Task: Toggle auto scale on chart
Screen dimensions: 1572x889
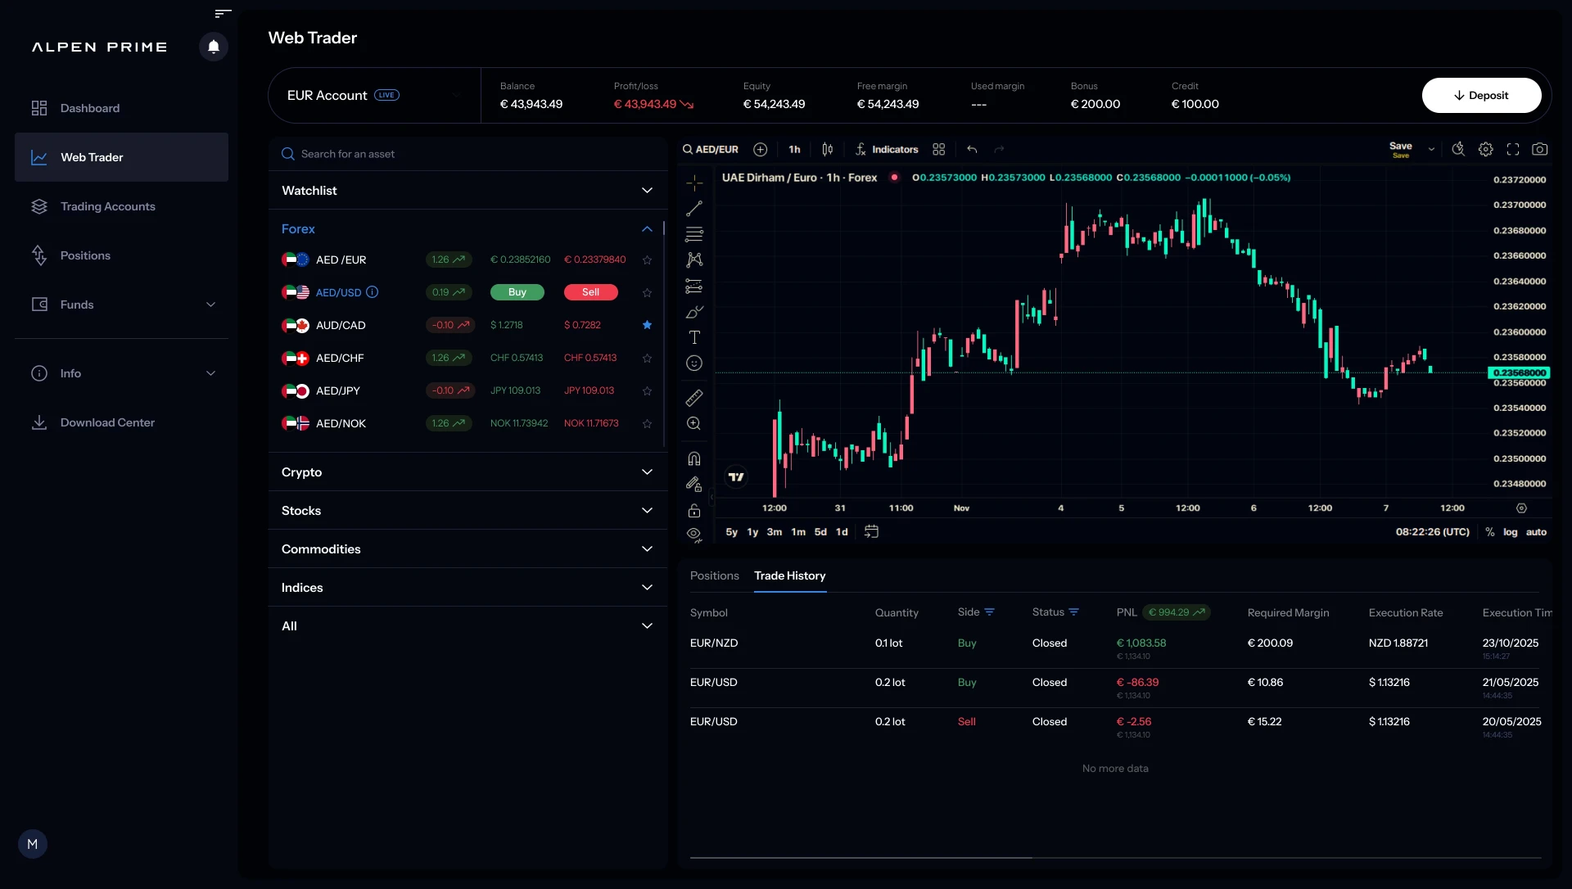Action: [1537, 532]
